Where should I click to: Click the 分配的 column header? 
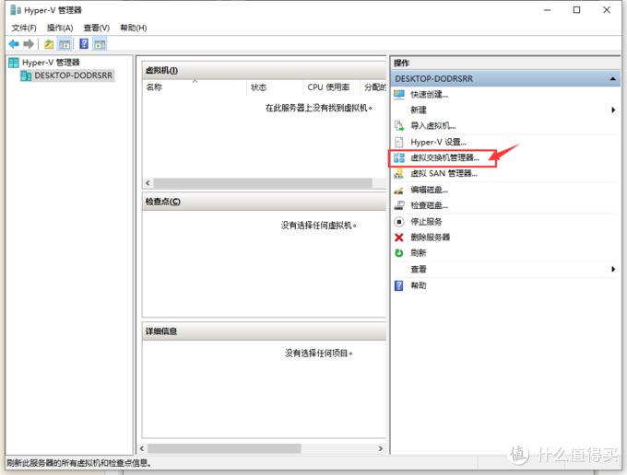373,87
